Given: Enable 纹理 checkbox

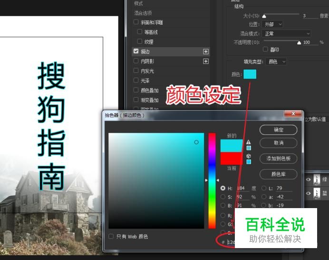Looking at the screenshot, I should pyautogui.click(x=139, y=41).
